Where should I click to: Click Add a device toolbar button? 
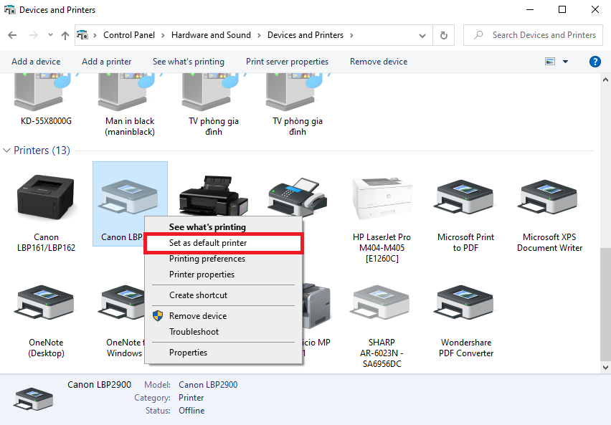click(x=36, y=62)
